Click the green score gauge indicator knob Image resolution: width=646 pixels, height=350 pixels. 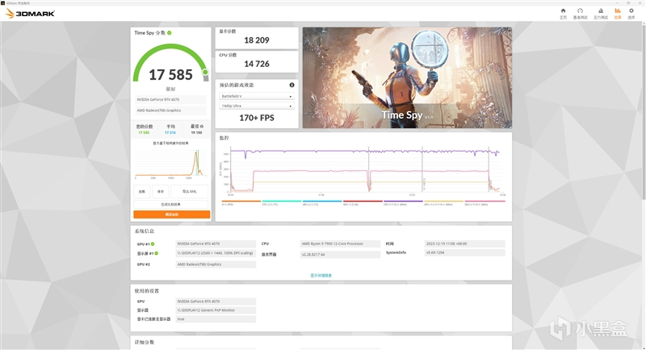point(205,73)
